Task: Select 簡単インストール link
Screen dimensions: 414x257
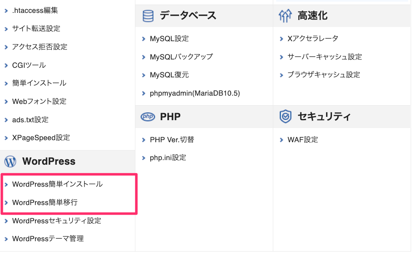Action: coord(39,83)
